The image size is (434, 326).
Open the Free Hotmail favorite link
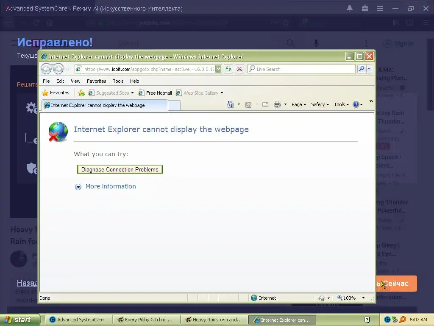click(x=155, y=93)
